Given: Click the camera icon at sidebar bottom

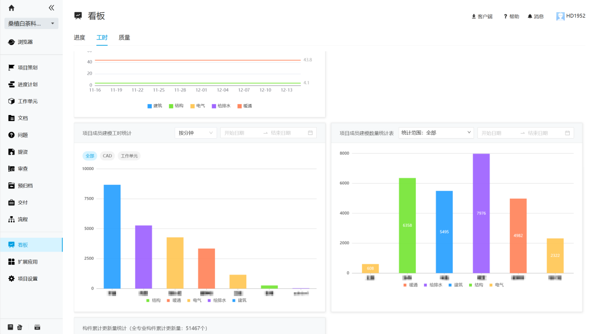Looking at the screenshot, I should pyautogui.click(x=20, y=327).
